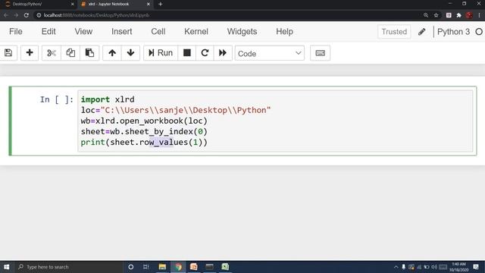Cut selected cells with scissors icon
Image resolution: width=485 pixels, height=273 pixels.
pyautogui.click(x=52, y=53)
